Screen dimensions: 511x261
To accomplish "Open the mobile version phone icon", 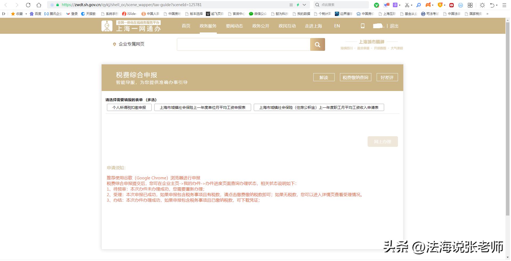I will (x=363, y=26).
